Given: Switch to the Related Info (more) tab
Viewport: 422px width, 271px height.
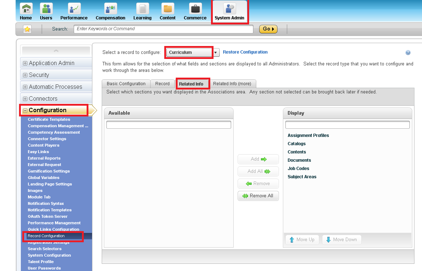Looking at the screenshot, I should 232,84.
